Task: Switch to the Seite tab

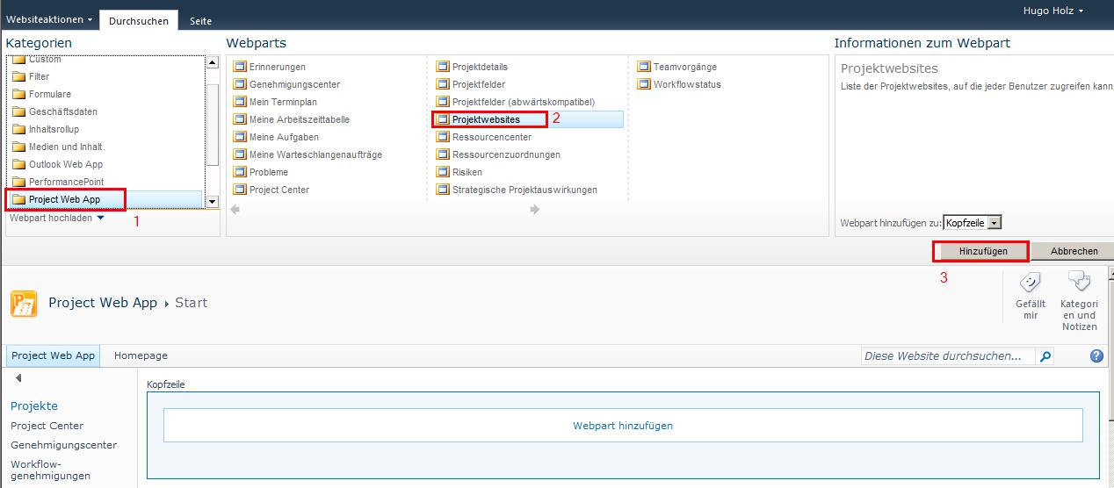Action: (x=200, y=20)
